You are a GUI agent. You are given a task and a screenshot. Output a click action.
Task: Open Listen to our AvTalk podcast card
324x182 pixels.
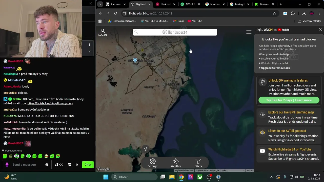click(289, 135)
